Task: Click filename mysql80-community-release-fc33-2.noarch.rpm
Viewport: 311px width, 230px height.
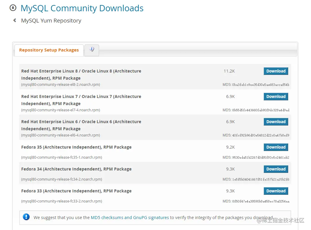Action: tap(61, 201)
